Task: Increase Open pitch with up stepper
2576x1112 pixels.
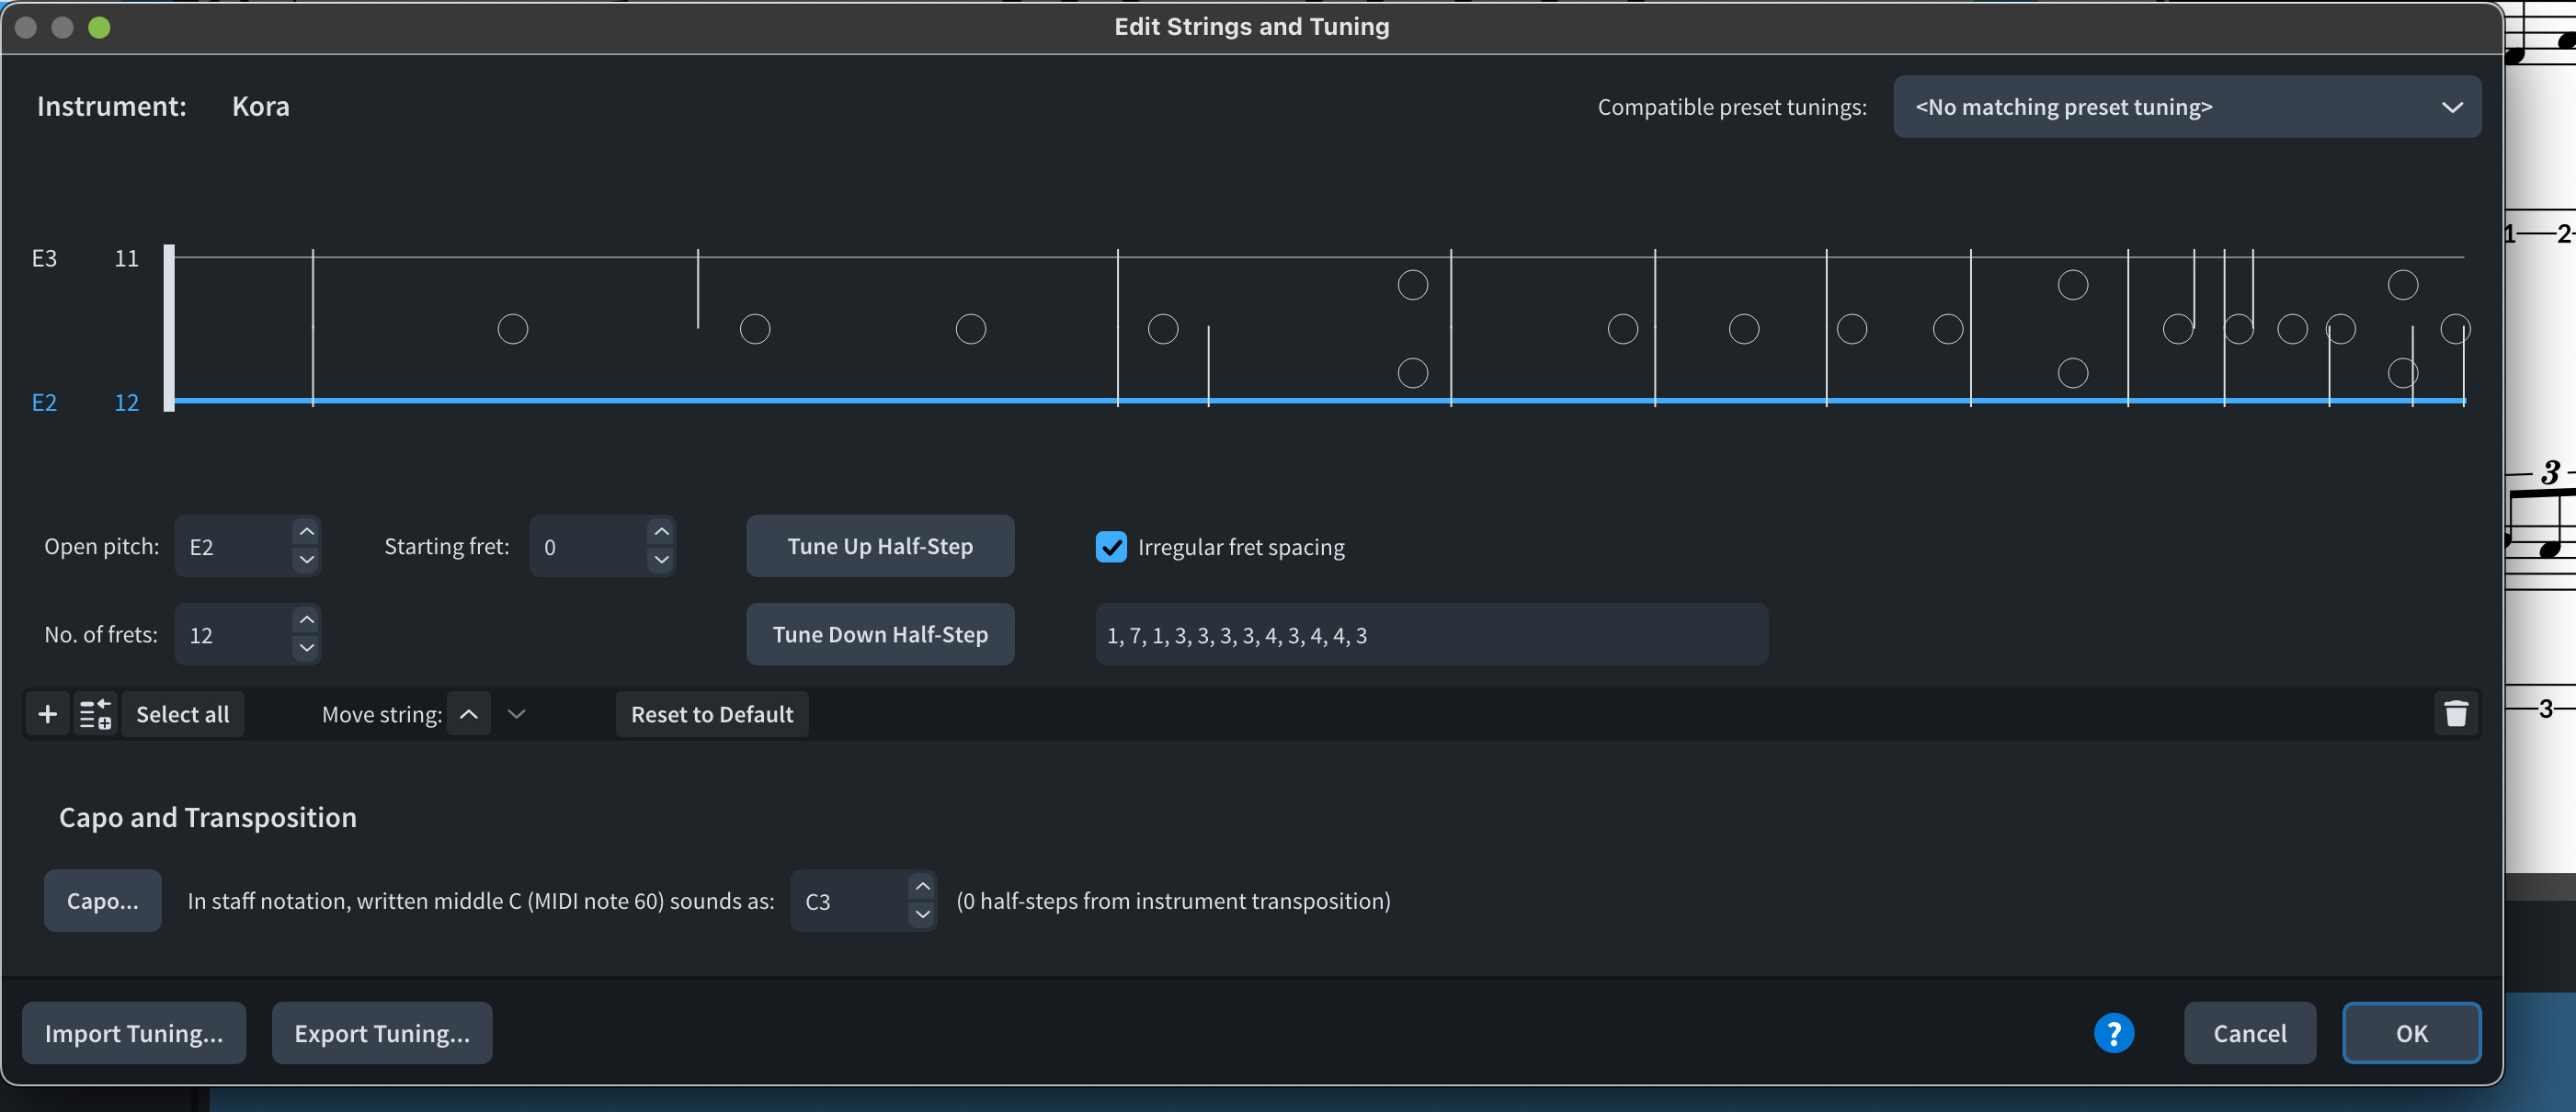Action: coord(307,532)
